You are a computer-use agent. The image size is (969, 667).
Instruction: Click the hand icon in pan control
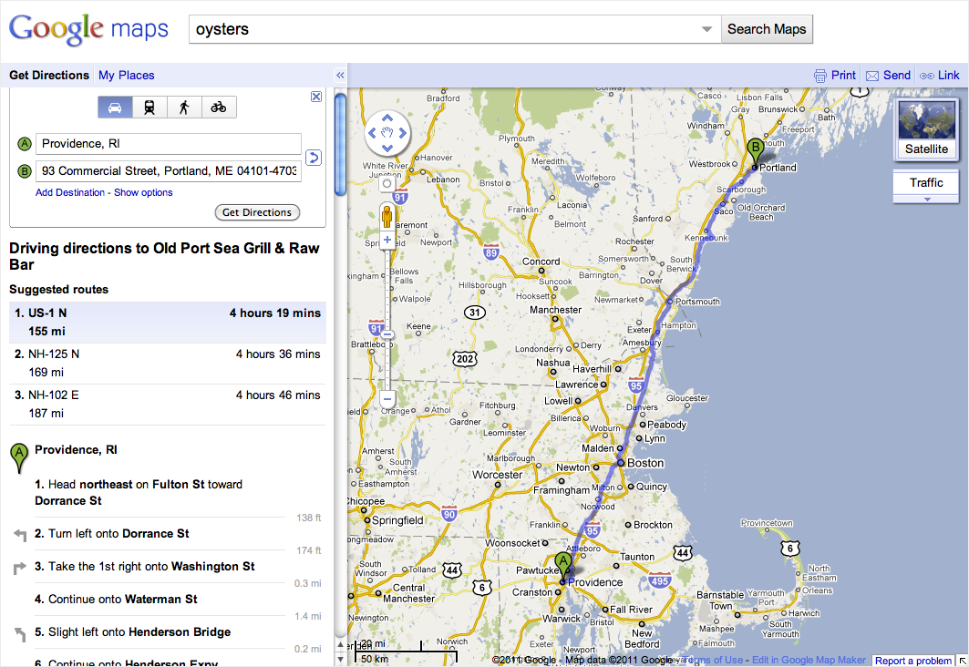coord(387,133)
